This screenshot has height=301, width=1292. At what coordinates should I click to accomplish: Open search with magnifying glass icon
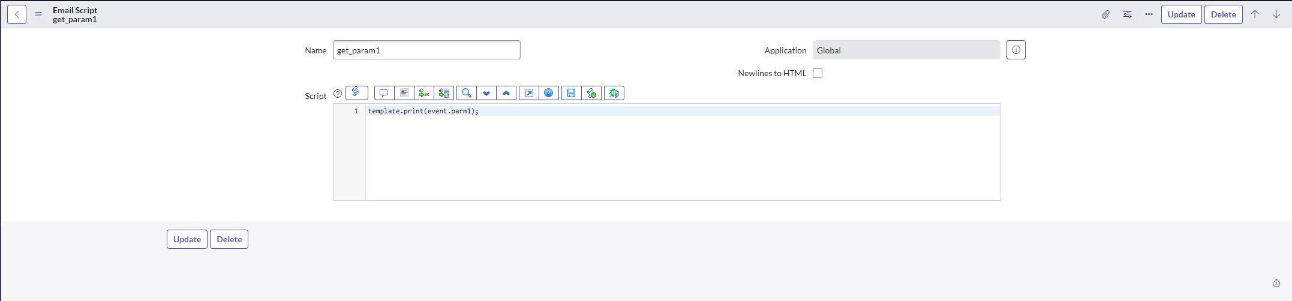466,93
